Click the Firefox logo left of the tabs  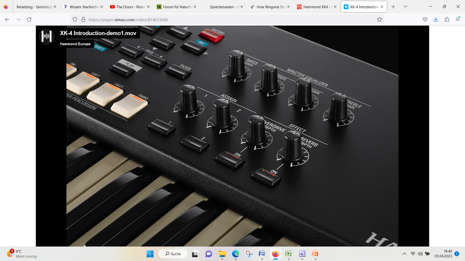[6, 7]
